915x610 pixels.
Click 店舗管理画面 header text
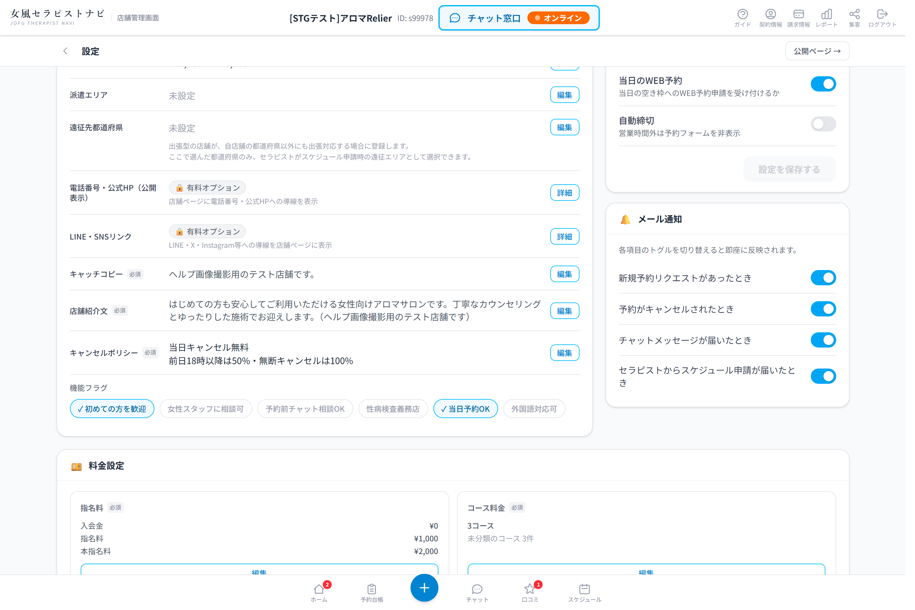click(x=139, y=18)
